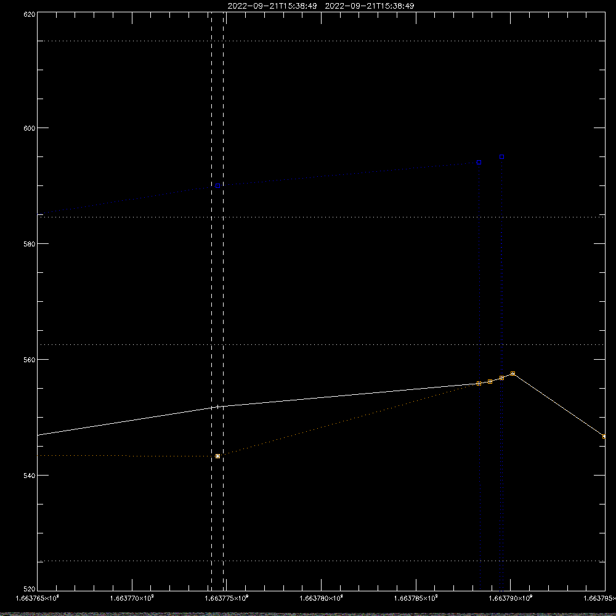Select the blue square marker near value 594

pyautogui.click(x=479, y=162)
